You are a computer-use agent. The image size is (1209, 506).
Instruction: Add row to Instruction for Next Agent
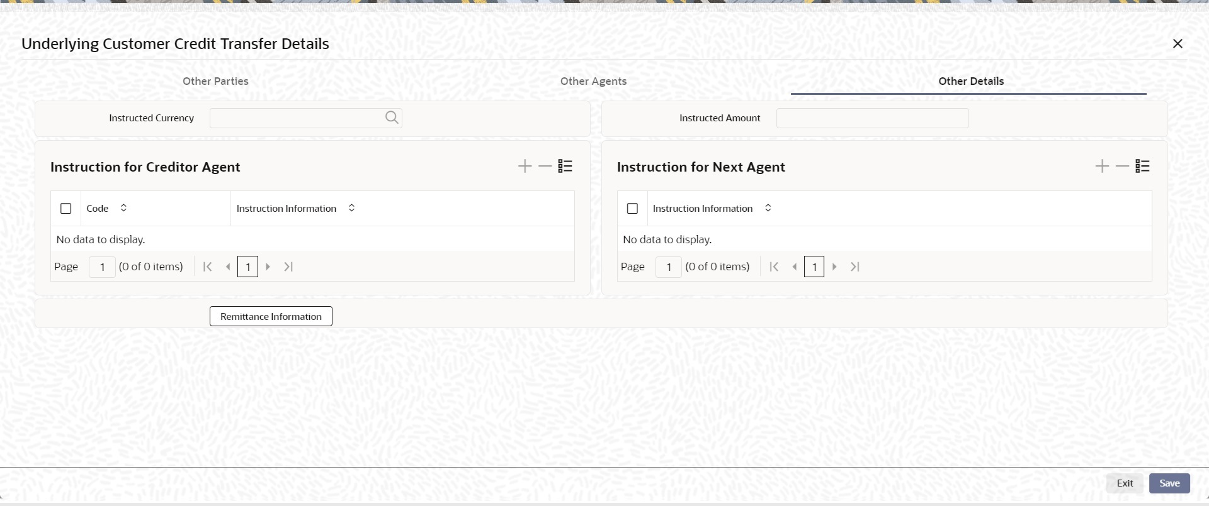pyautogui.click(x=1102, y=167)
